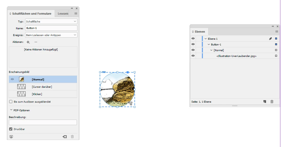Hide the Illustration-Uwe-Laubender.jpg item
The width and height of the screenshot is (288, 147).
(193, 56)
